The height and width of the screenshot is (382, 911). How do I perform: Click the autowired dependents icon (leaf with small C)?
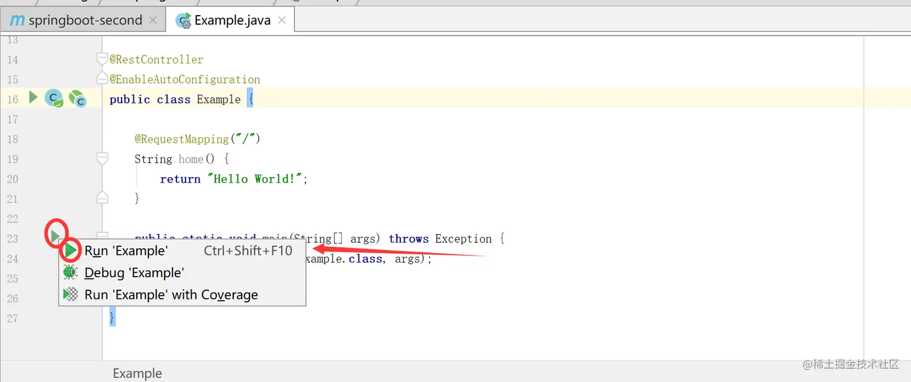(x=77, y=98)
